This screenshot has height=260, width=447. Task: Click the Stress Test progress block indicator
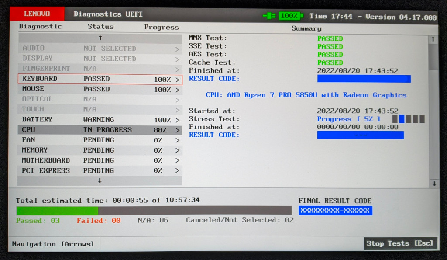pos(408,119)
